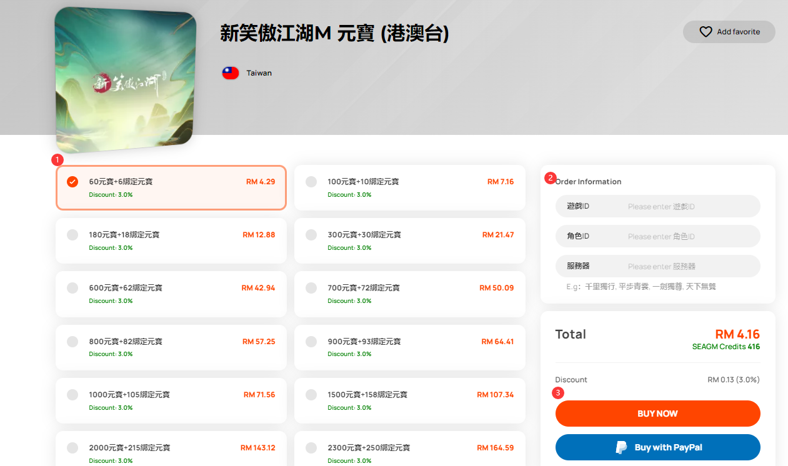This screenshot has width=788, height=466.
Task: Click the RM 12.88 price text
Action: [259, 235]
